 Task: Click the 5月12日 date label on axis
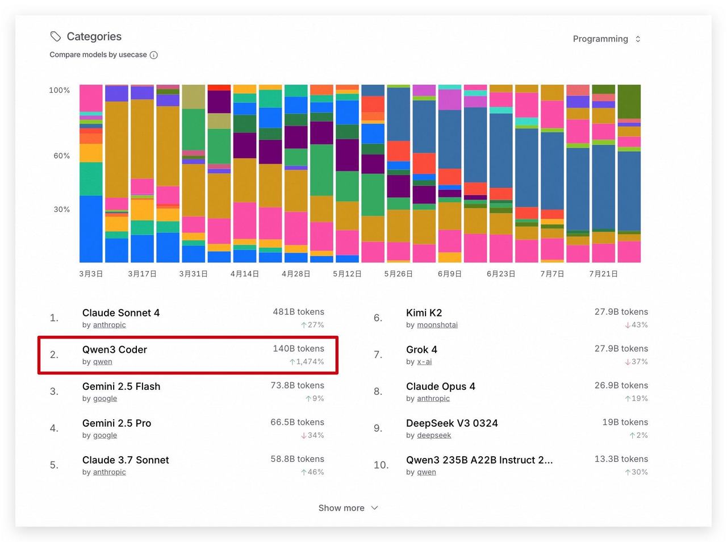pos(347,274)
